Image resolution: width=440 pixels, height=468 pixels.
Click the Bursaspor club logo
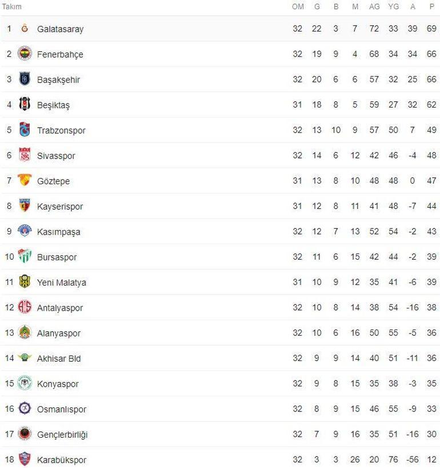(x=24, y=257)
